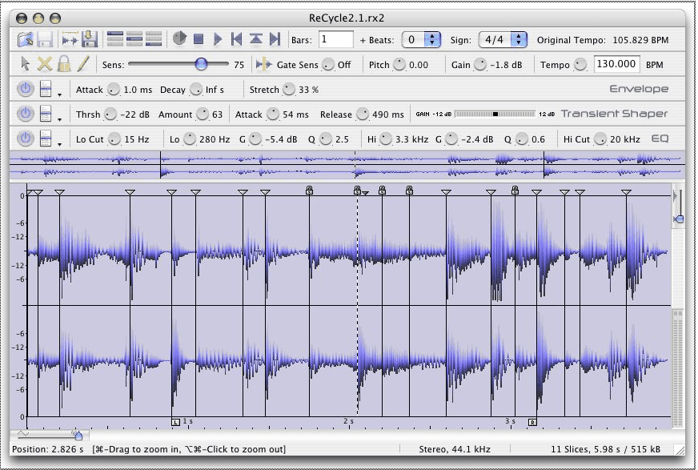Screen dimensions: 698x470
Task: Click the Transient Shaper preset icon
Action: 46,114
